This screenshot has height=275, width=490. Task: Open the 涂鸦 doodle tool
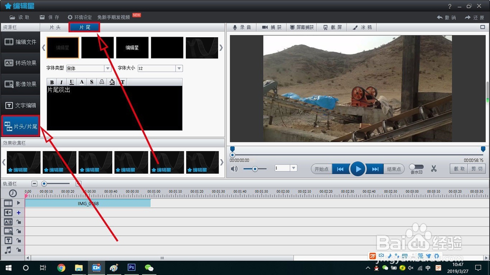[362, 27]
